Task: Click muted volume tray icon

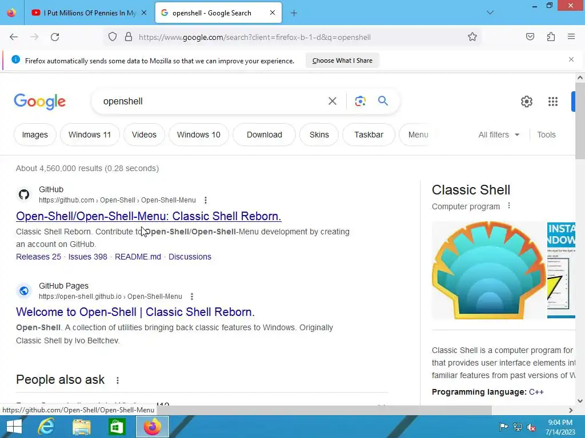Action: 531,427
